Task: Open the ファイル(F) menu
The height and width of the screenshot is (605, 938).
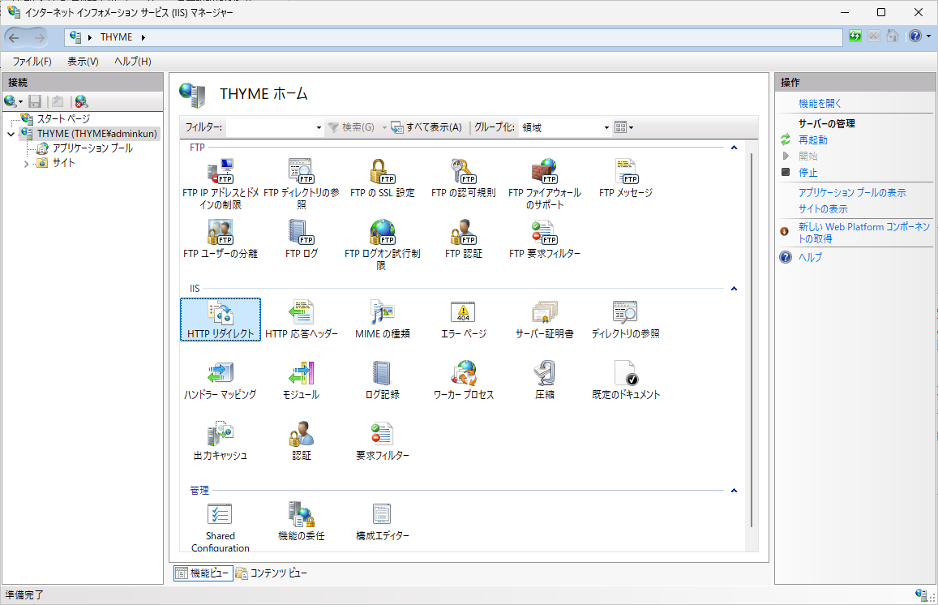Action: [x=32, y=62]
